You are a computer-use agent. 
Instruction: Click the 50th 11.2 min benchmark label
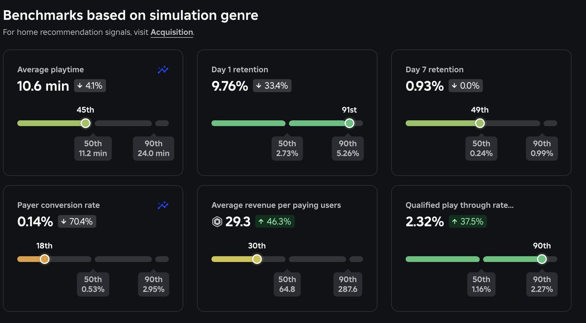point(93,148)
